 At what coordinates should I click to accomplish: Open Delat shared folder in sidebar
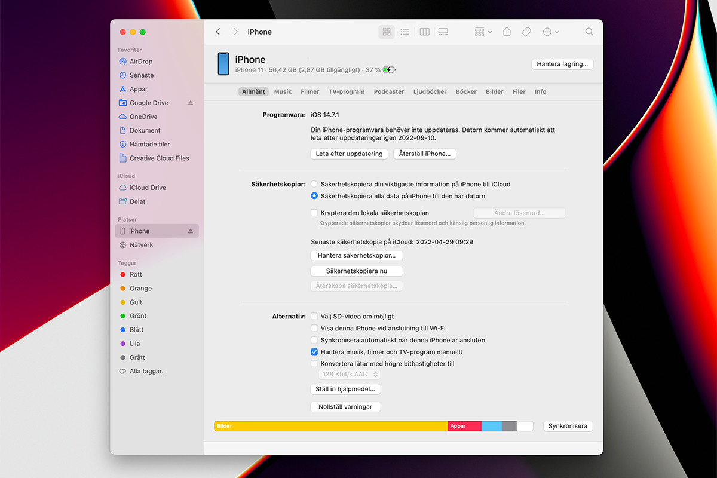(x=137, y=201)
